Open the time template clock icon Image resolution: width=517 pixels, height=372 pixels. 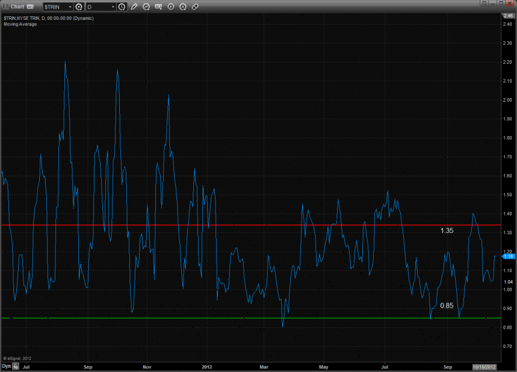[122, 7]
